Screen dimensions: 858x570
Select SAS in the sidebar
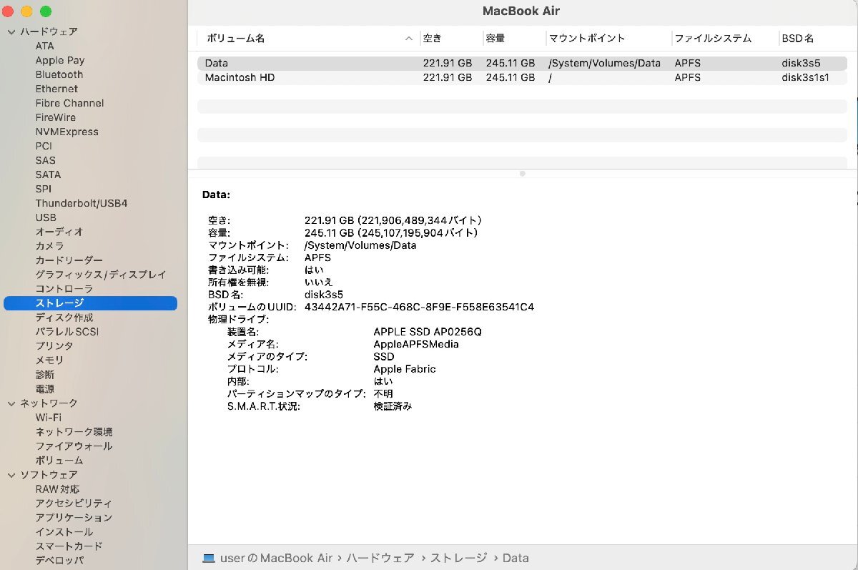pos(45,160)
